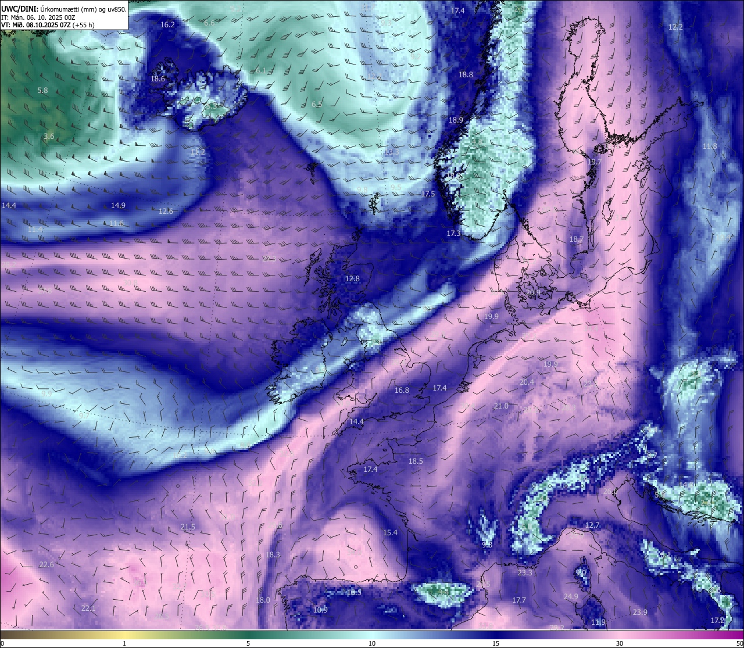Click the color scale label 0
The width and height of the screenshot is (744, 648).
[2, 643]
